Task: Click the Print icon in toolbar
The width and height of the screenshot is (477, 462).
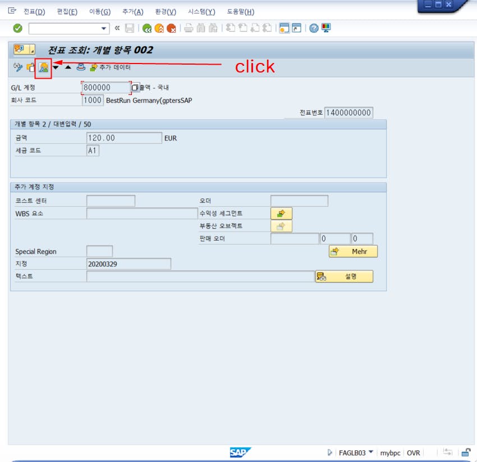Action: click(189, 28)
